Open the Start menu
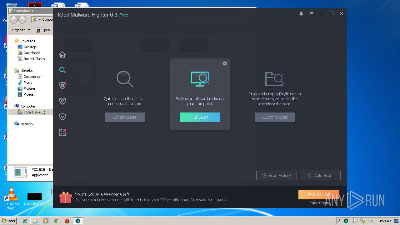The height and width of the screenshot is (225, 400). pos(8,221)
